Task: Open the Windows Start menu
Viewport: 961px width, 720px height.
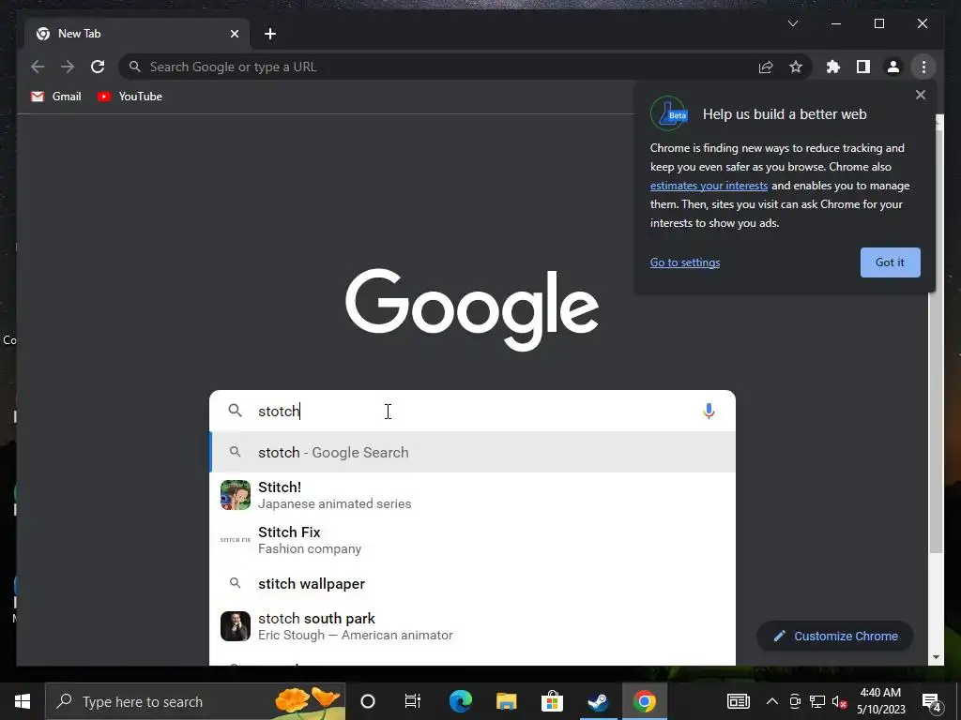Action: [23, 701]
